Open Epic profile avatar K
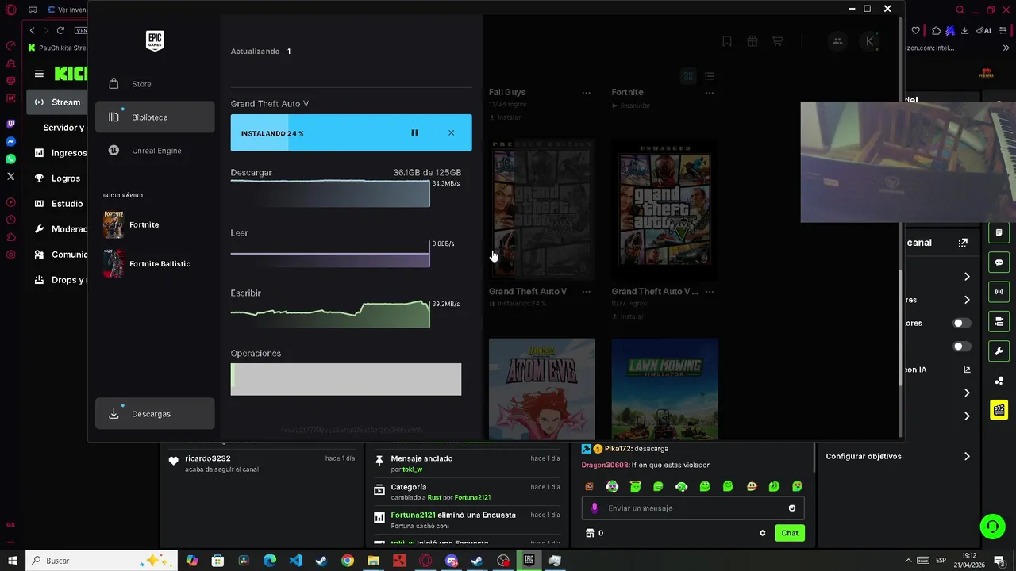1016x571 pixels. pos(870,41)
